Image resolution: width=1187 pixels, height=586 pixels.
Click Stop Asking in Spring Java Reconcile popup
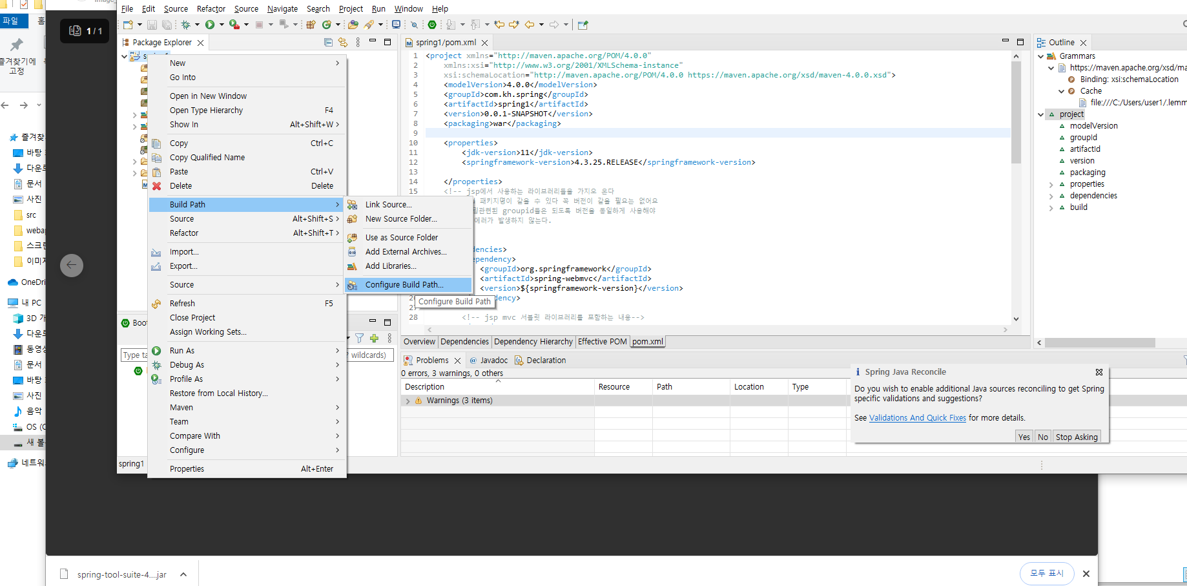[1076, 437]
